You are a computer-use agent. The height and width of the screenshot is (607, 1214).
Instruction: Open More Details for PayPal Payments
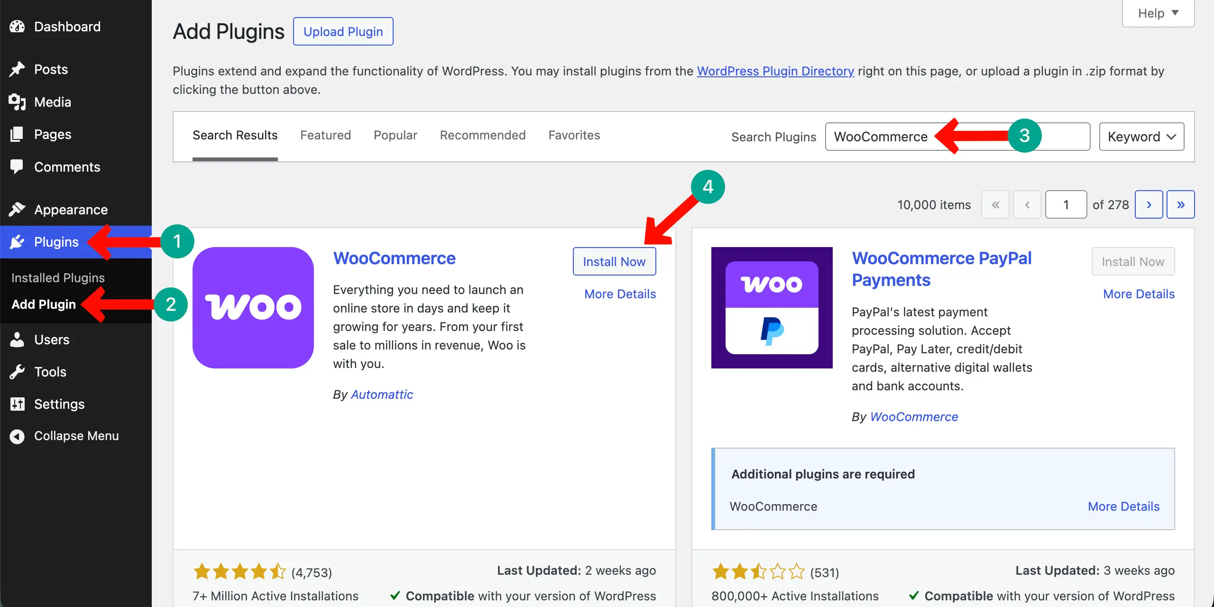coord(1139,294)
